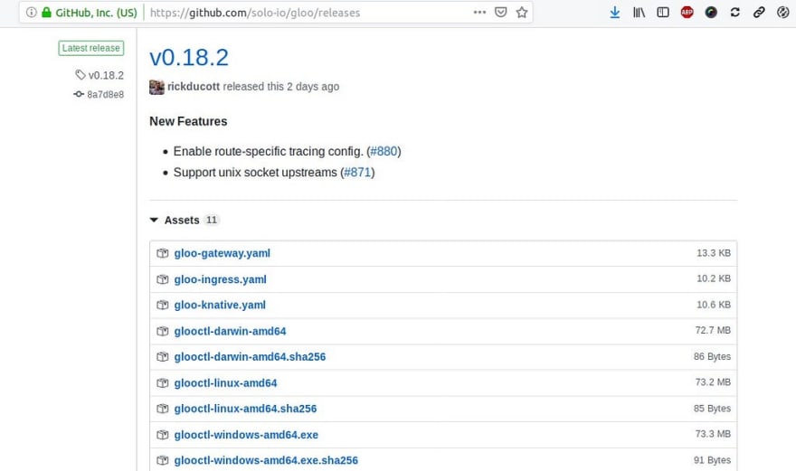Viewport: 796px width, 471px height.
Task: Click the Latest release badge
Action: (90, 48)
